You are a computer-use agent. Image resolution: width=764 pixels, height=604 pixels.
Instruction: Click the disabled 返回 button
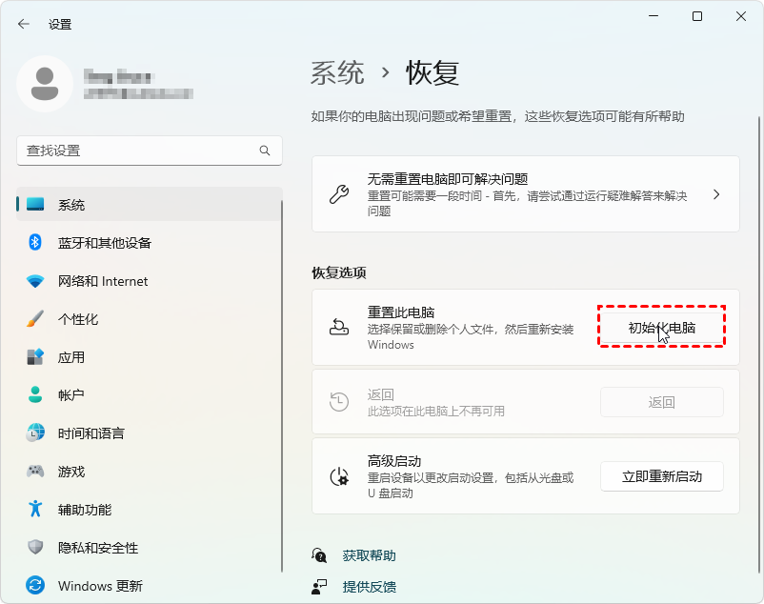(662, 402)
